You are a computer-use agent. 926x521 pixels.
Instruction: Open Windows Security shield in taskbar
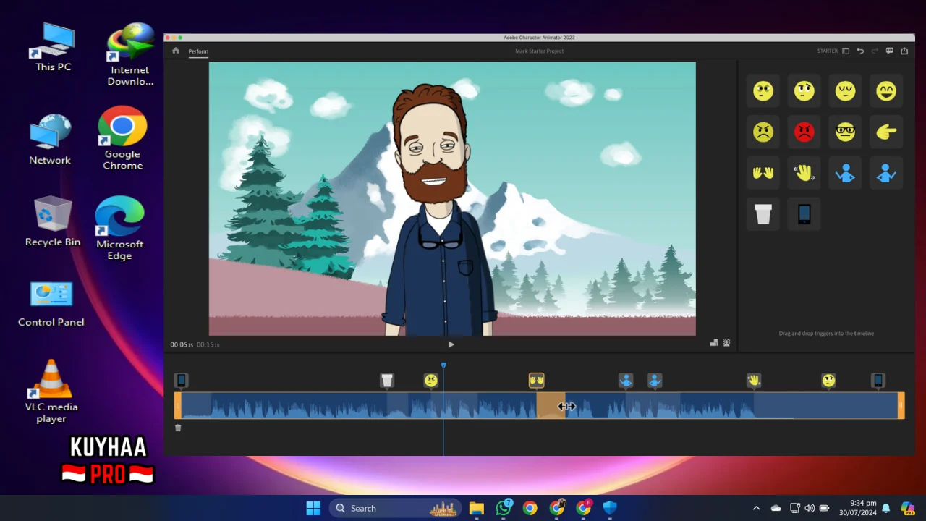point(610,508)
